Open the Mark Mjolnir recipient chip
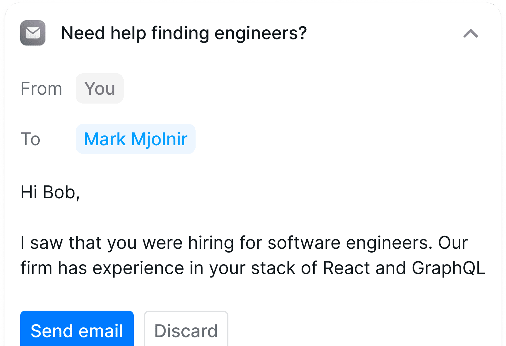Screen dimensions: 506x346 click(136, 139)
